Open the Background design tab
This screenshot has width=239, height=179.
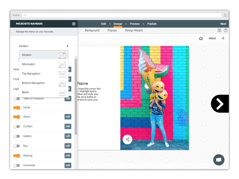click(x=92, y=30)
